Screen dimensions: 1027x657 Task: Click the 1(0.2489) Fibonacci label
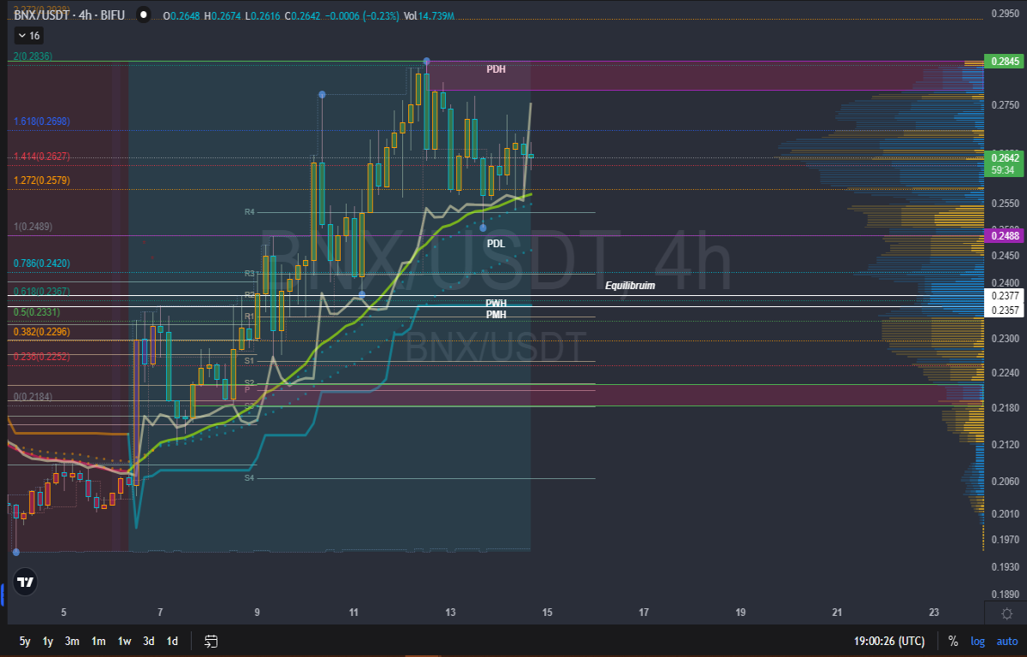tap(33, 227)
